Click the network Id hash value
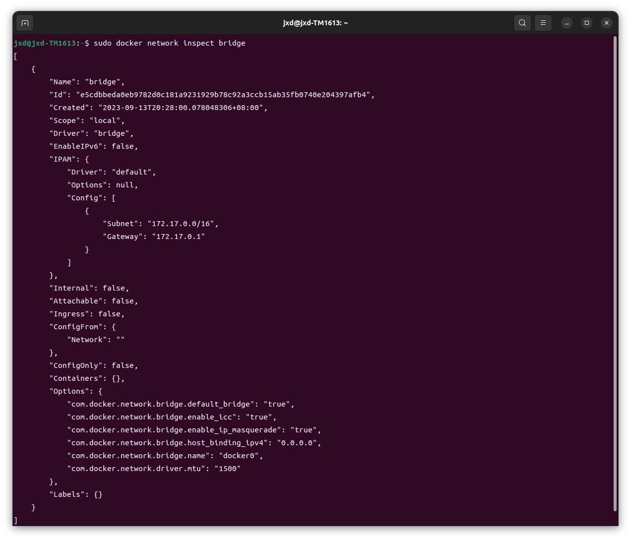Viewport: 631px width, 540px height. pos(224,95)
